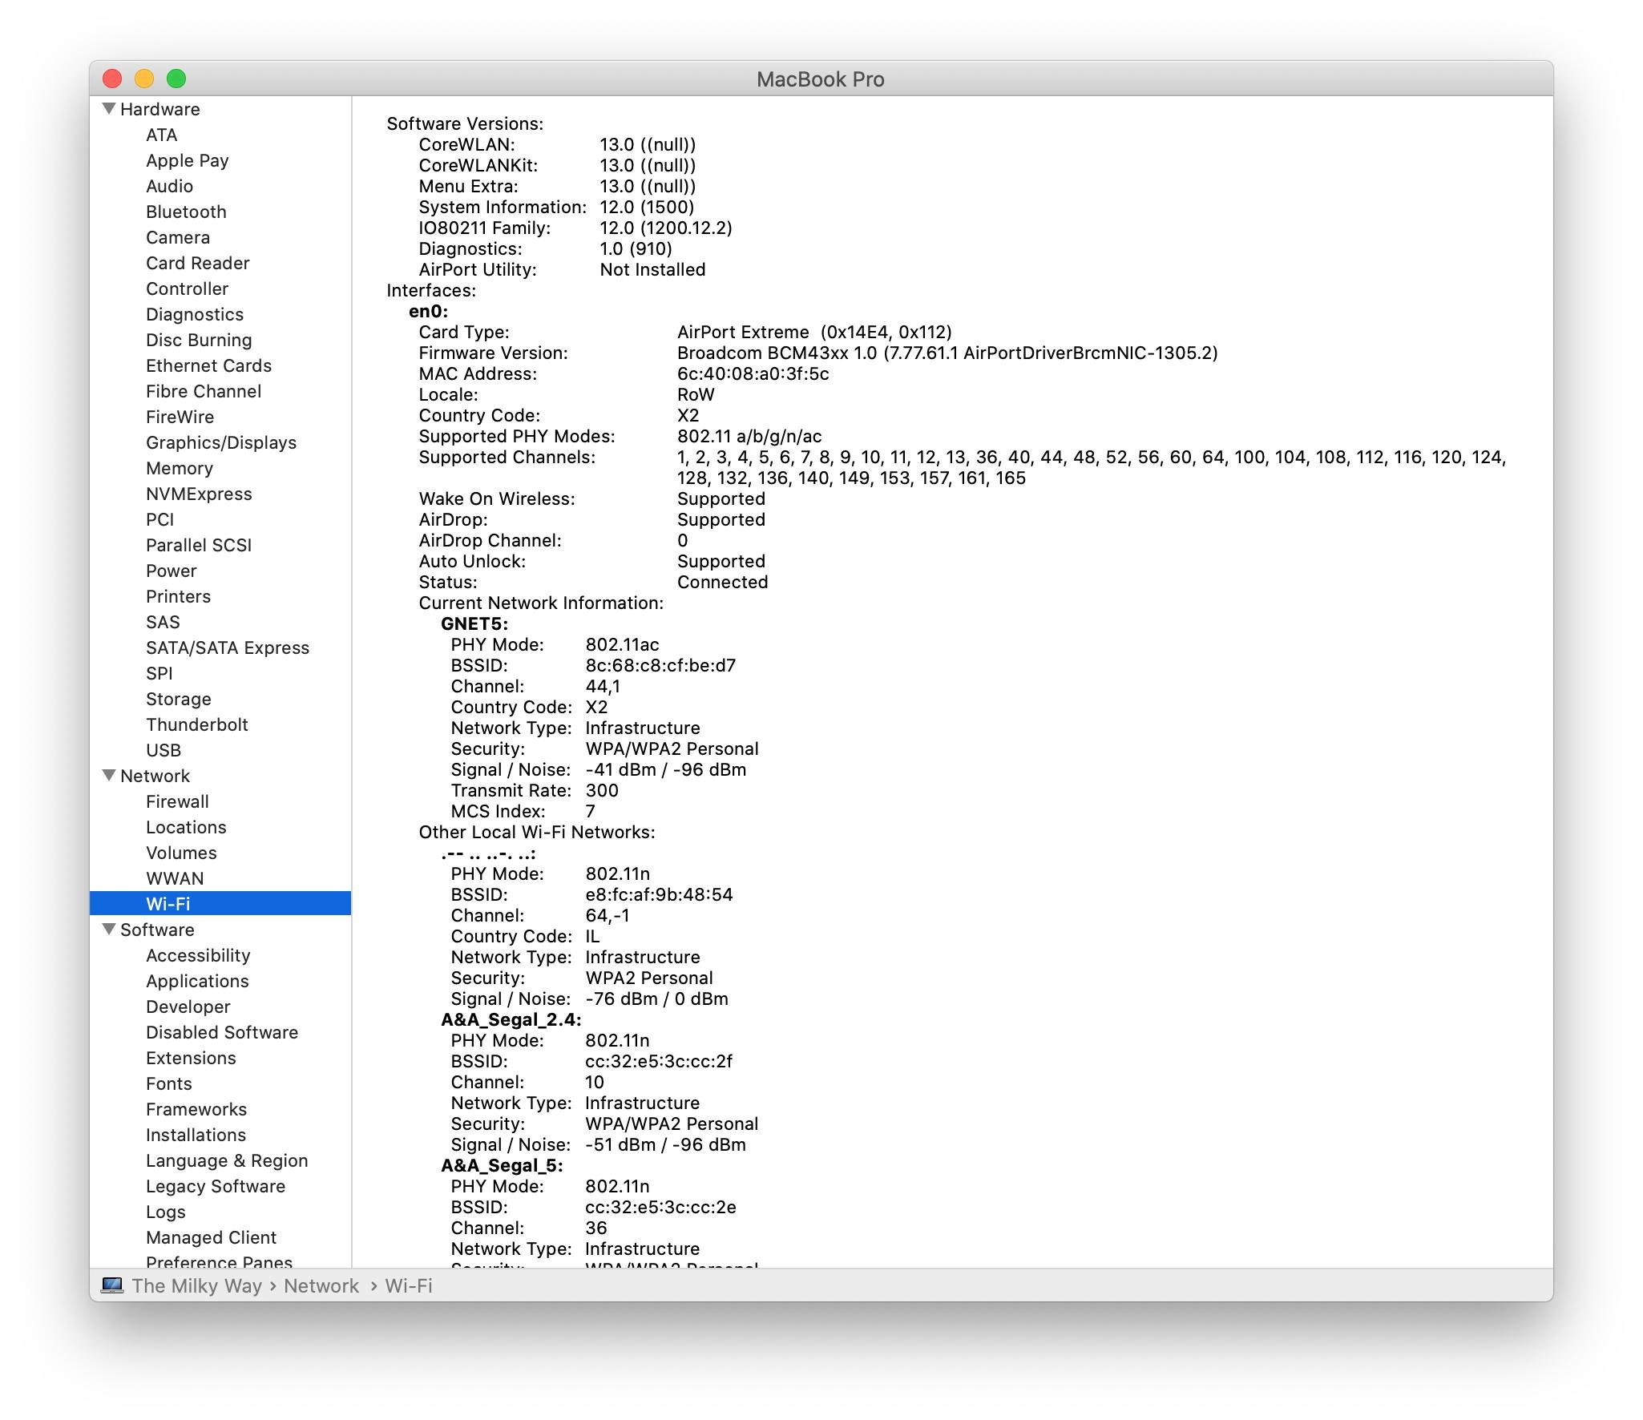Select Firewall under Network
Screen dimensions: 1643x1420
coord(177,801)
